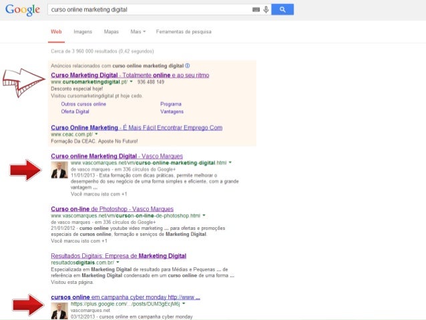Show ad info via the blue info icon
Viewport: 426px width, 320px height.
tap(188, 65)
